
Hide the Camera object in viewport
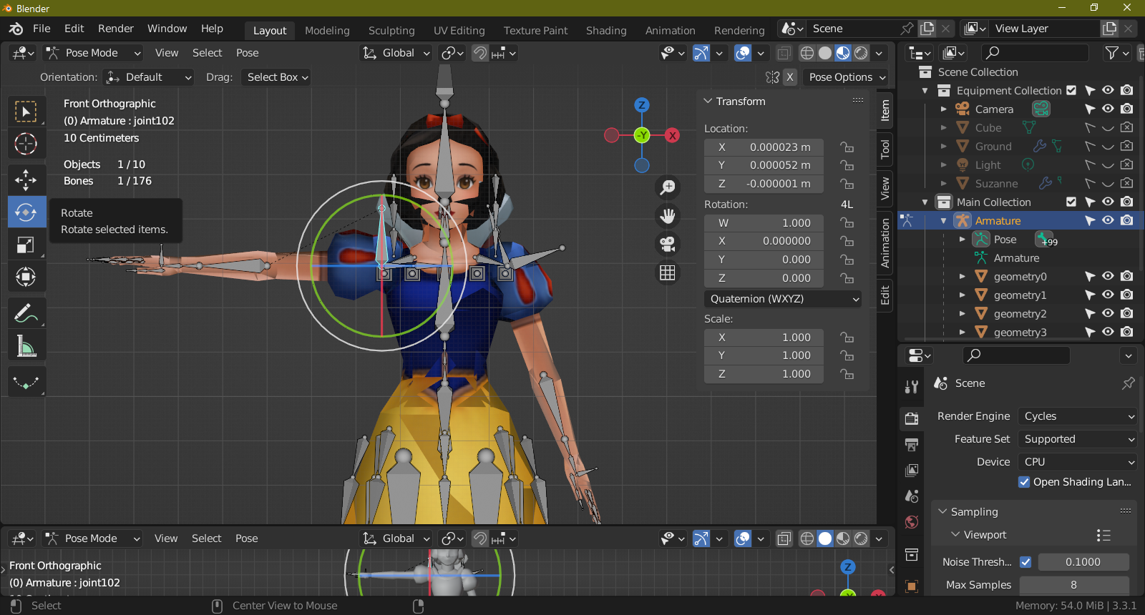point(1108,109)
